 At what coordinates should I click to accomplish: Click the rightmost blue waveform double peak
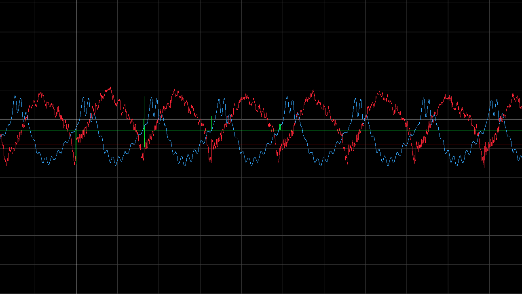point(494,100)
